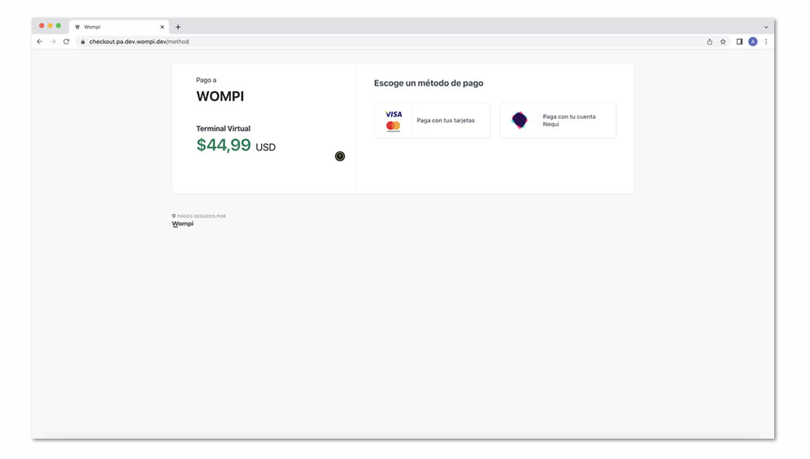
Task: Toggle the browser side panel icon
Action: point(739,42)
